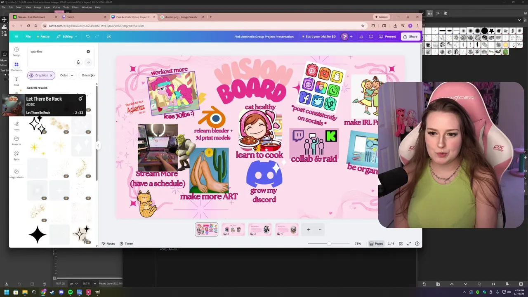Open the Color filter dropdown
Image resolution: width=528 pixels, height=297 pixels.
click(67, 75)
